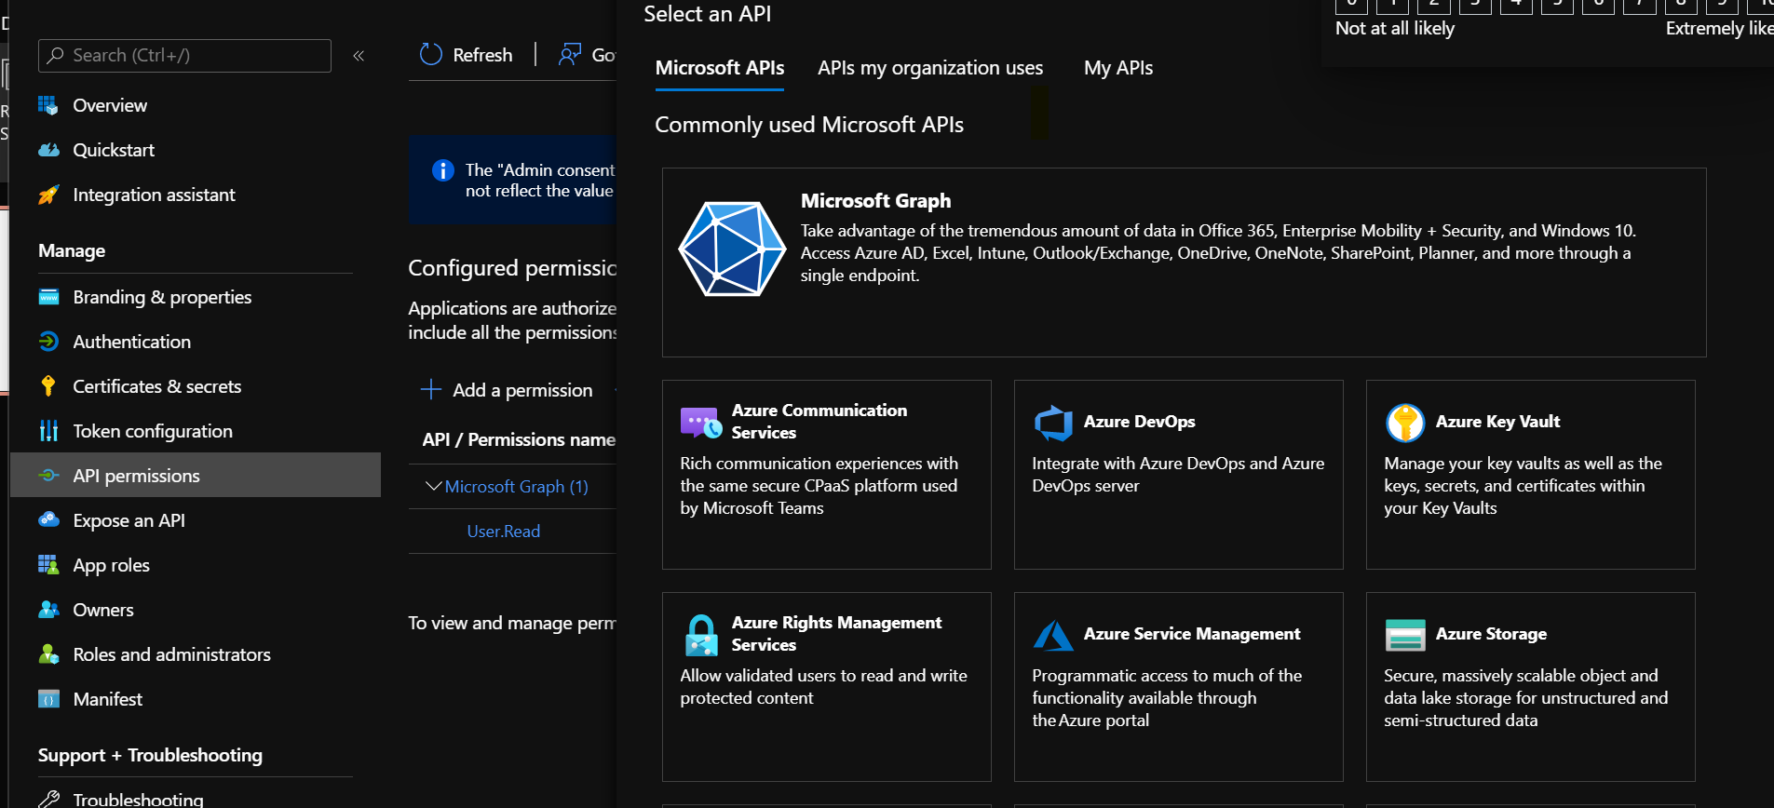The width and height of the screenshot is (1774, 808).
Task: Open the Manifest menu item
Action: [x=107, y=699]
